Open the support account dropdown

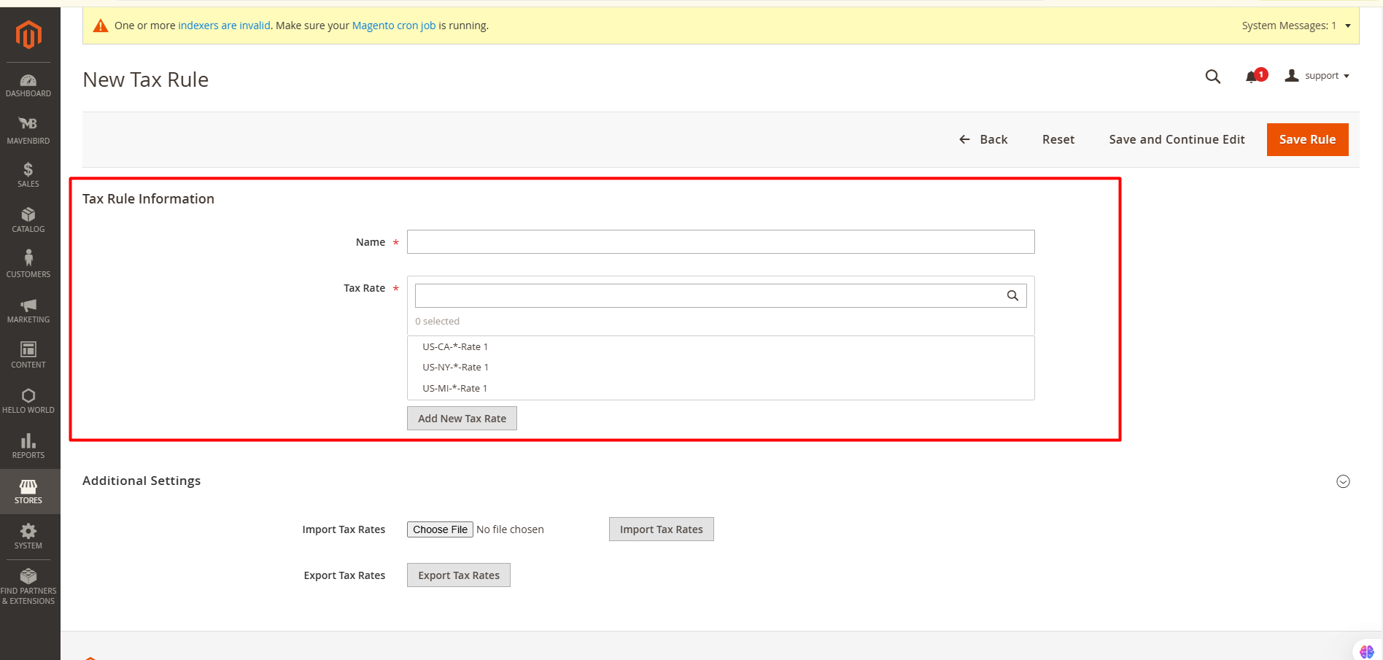click(x=1317, y=76)
